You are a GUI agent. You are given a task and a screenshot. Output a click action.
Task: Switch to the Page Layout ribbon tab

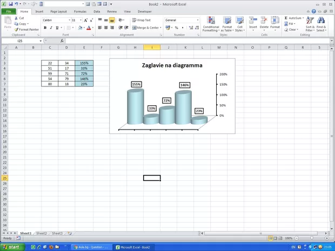(58, 11)
